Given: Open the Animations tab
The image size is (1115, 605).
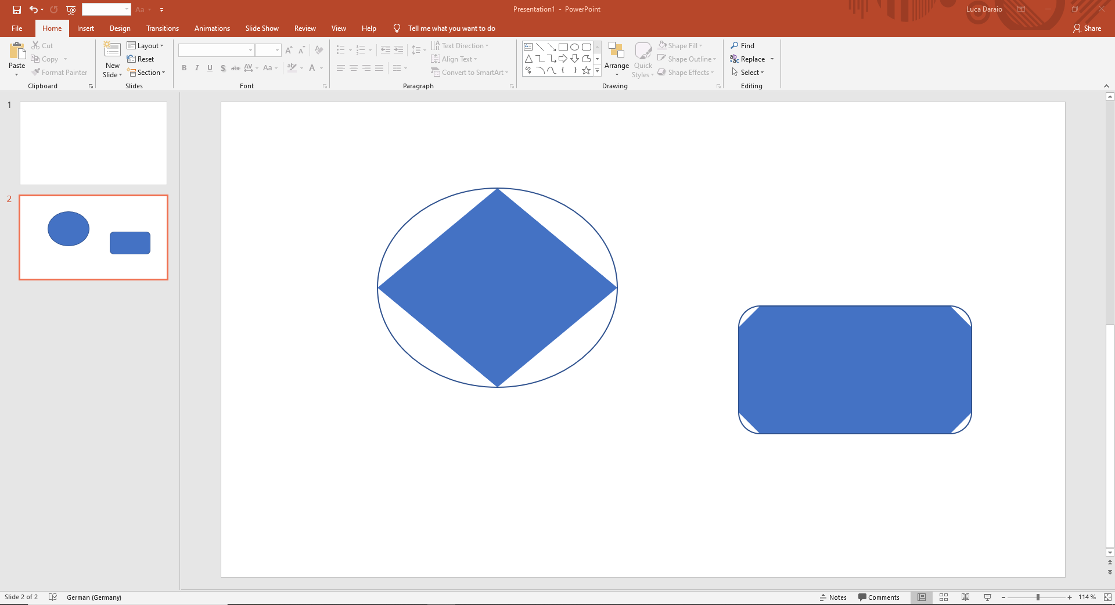Looking at the screenshot, I should [212, 28].
